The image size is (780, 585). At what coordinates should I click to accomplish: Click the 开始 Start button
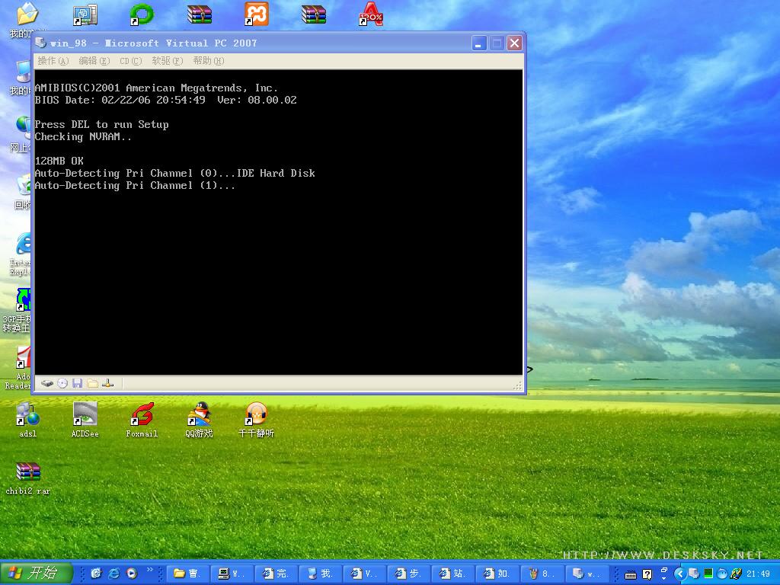point(36,574)
